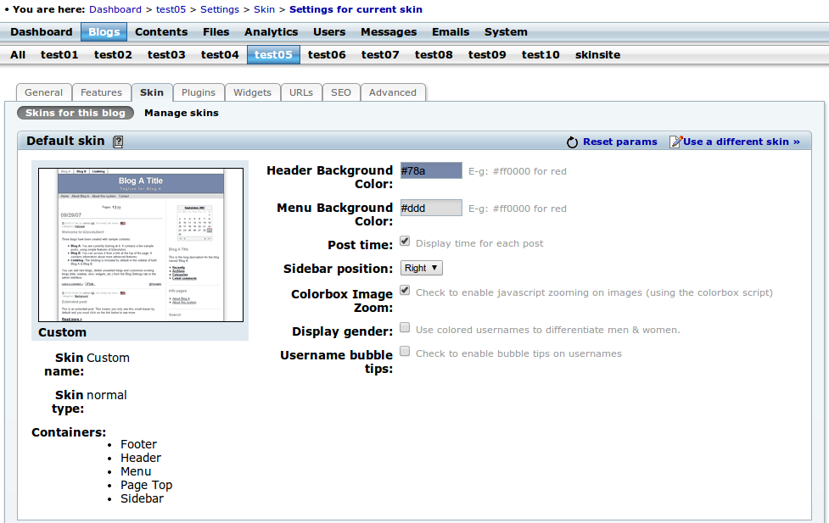Click Use a different skin link
This screenshot has height=523, width=829.
(x=742, y=142)
